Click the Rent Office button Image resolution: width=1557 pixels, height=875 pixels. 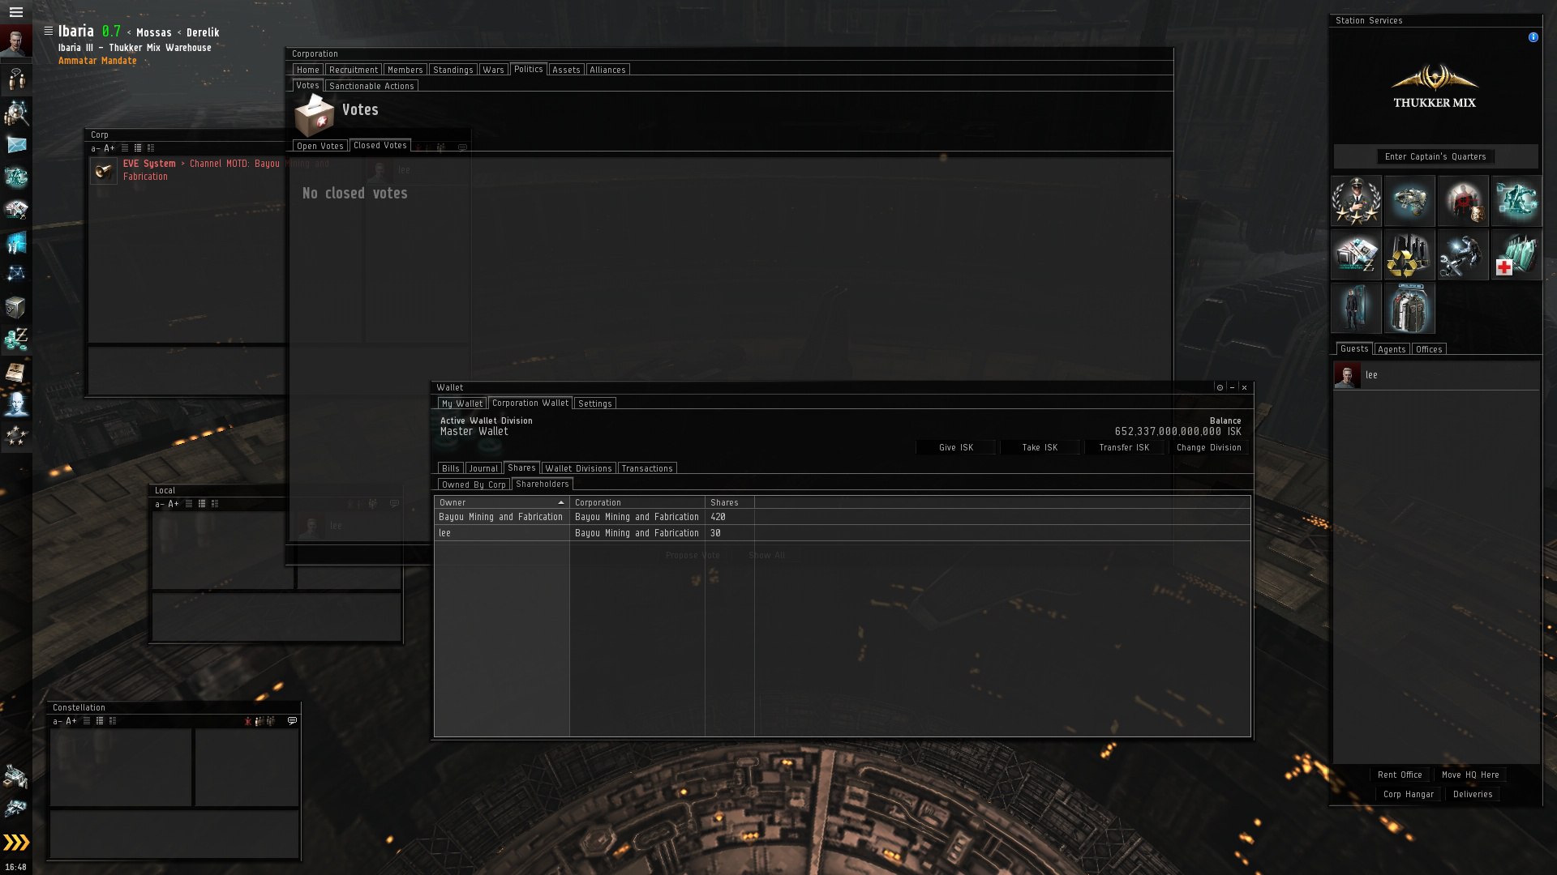pyautogui.click(x=1399, y=775)
